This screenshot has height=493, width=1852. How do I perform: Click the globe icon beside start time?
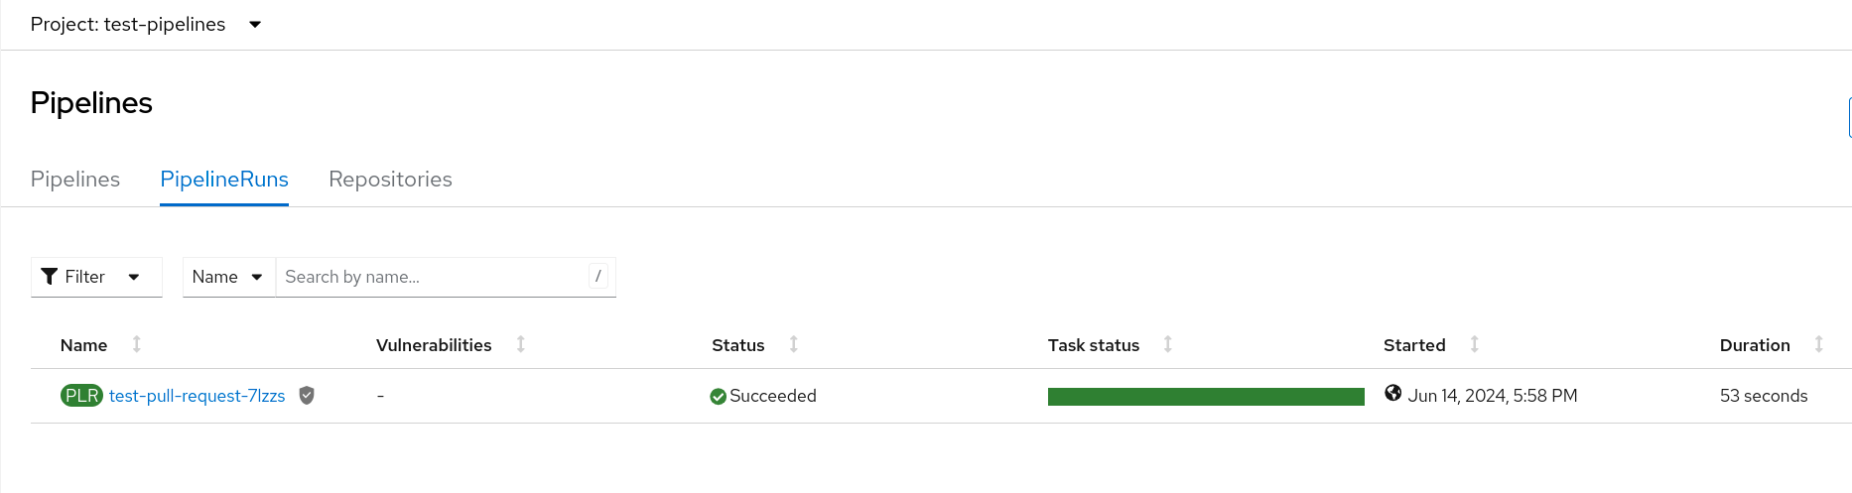[1393, 394]
